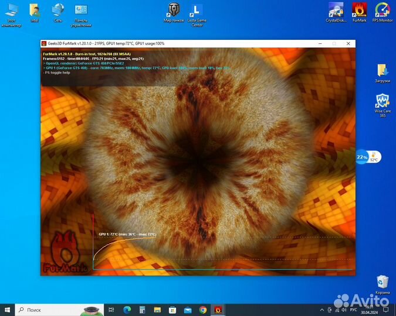
Task: Open the Сеть network icon
Action: pos(57,10)
